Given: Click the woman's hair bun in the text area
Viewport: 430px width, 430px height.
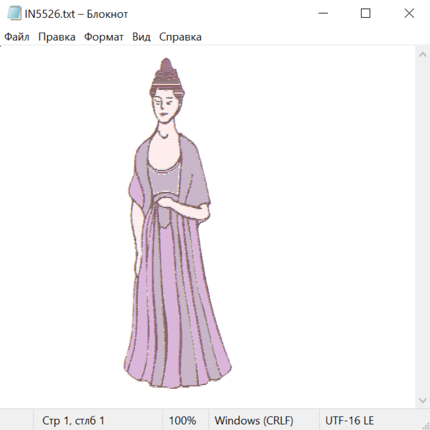Looking at the screenshot, I should click(166, 72).
